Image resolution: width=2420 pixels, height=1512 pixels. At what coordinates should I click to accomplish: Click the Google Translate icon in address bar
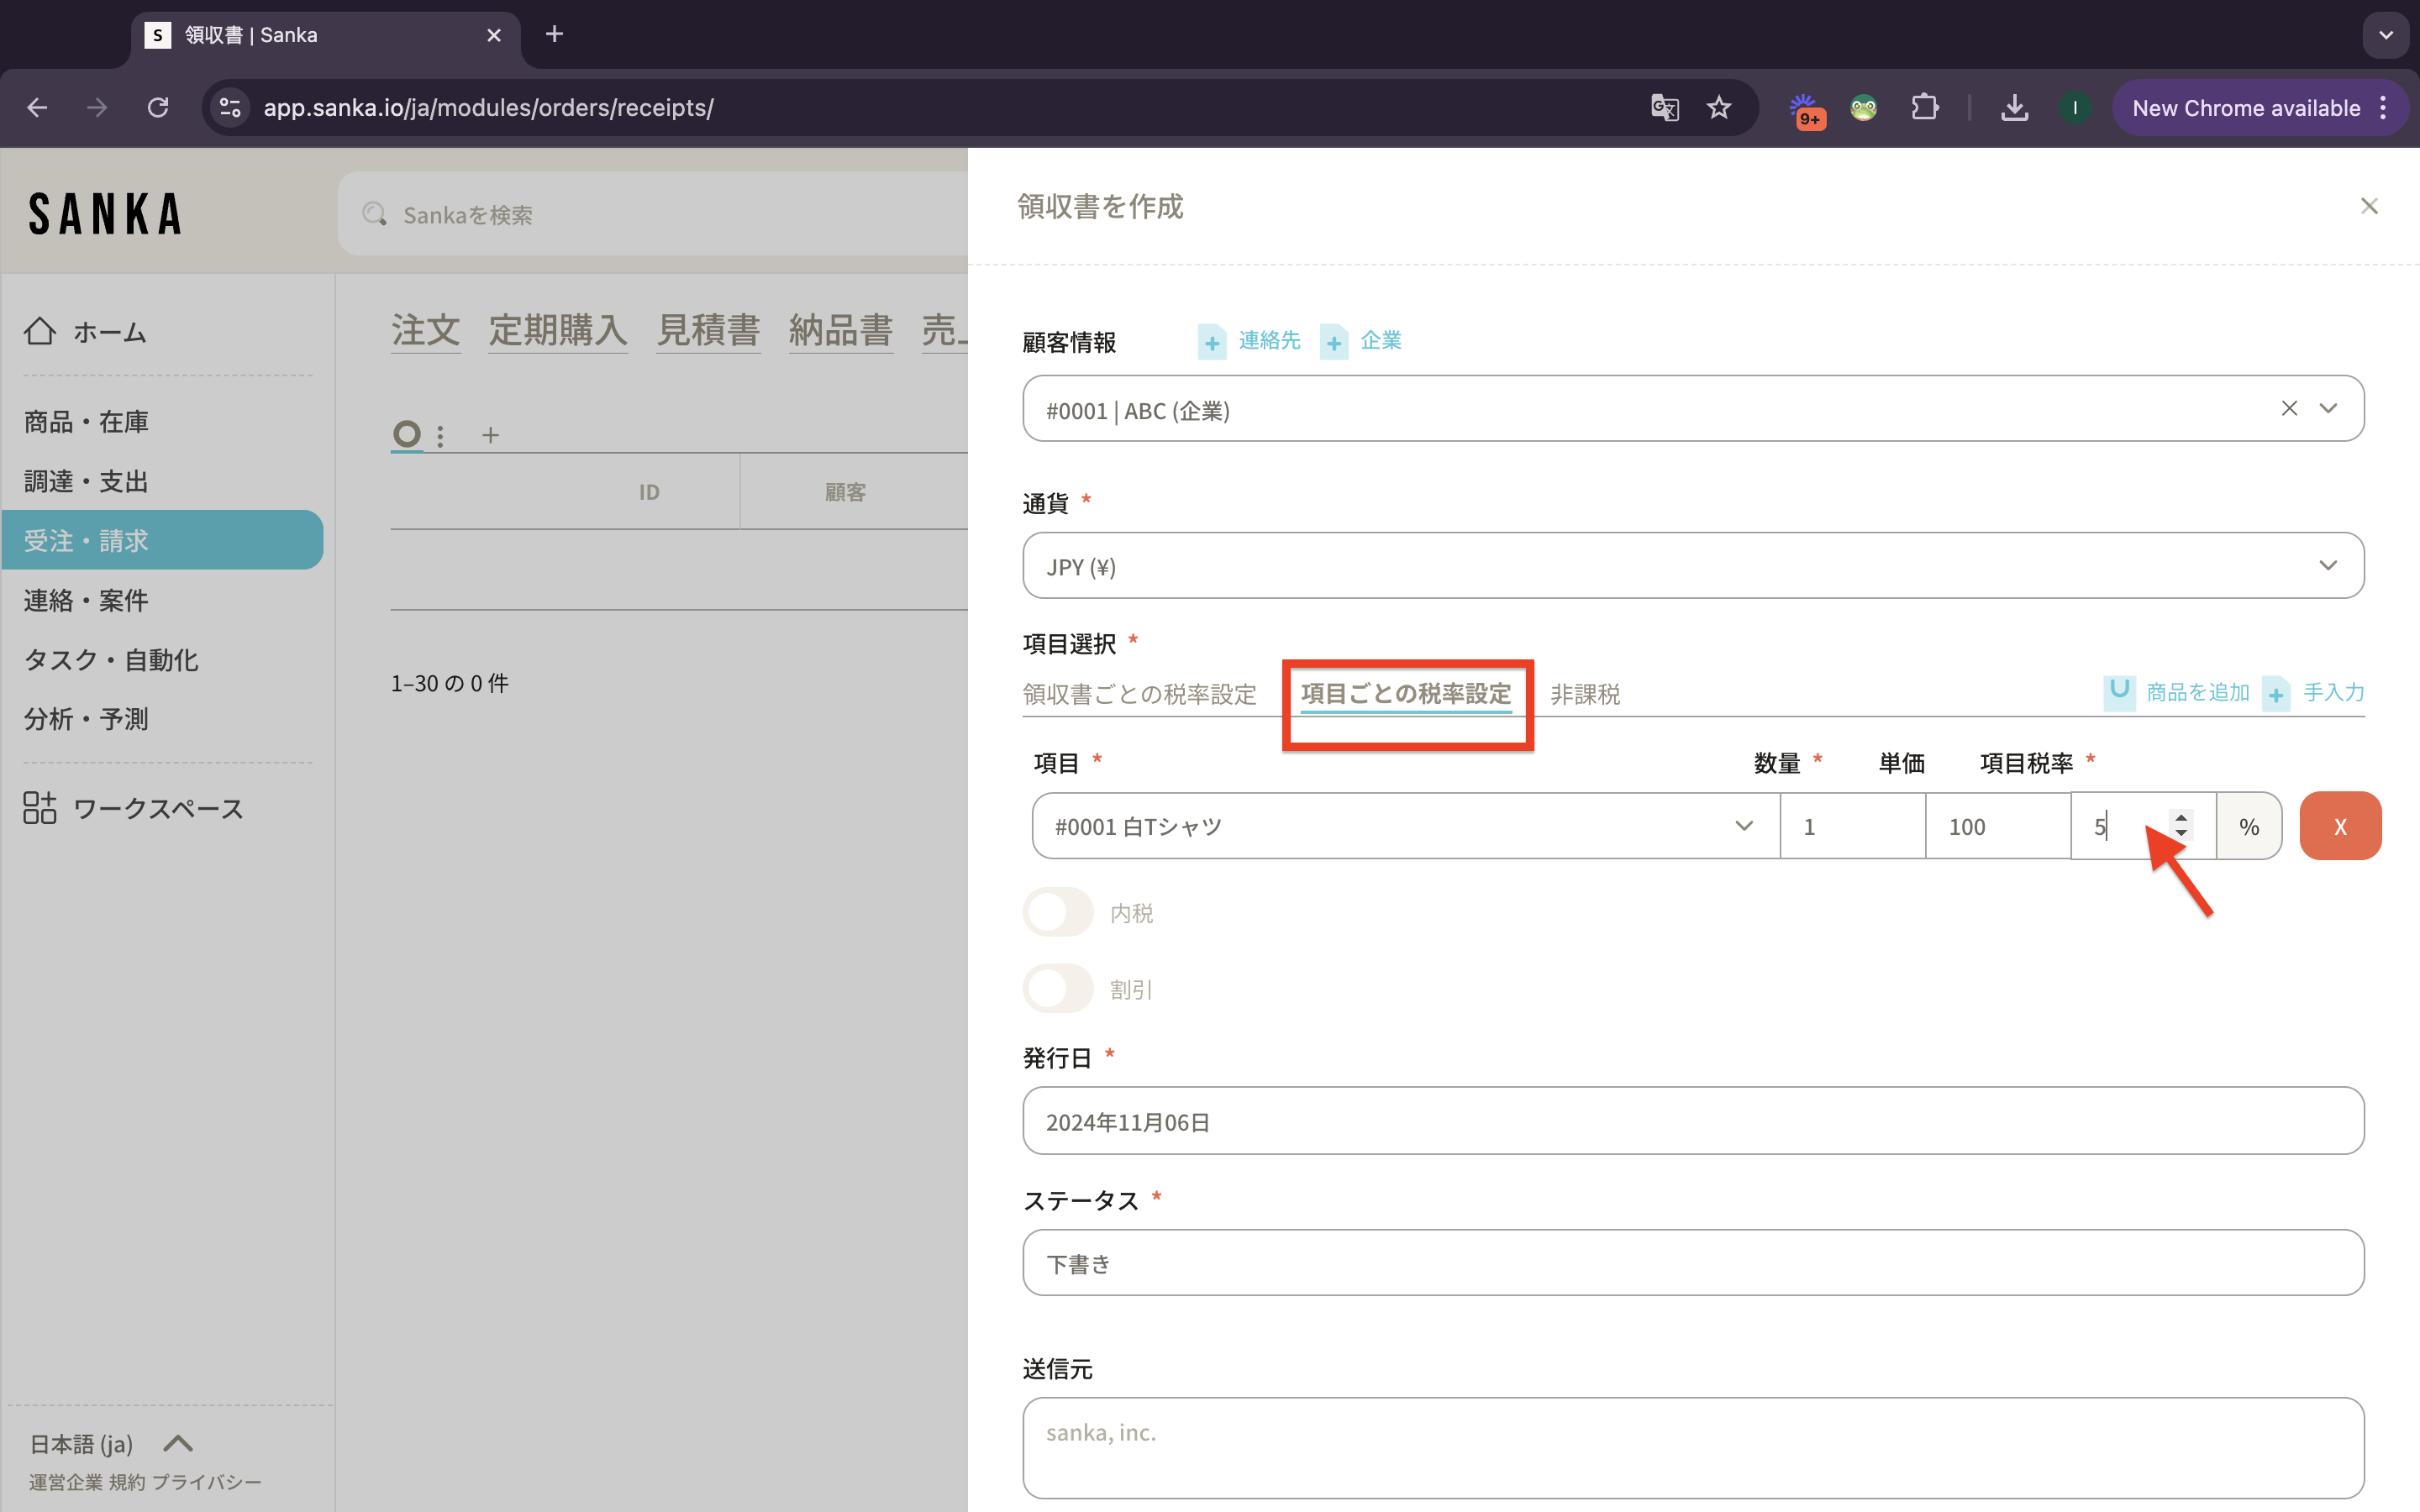(x=1664, y=108)
